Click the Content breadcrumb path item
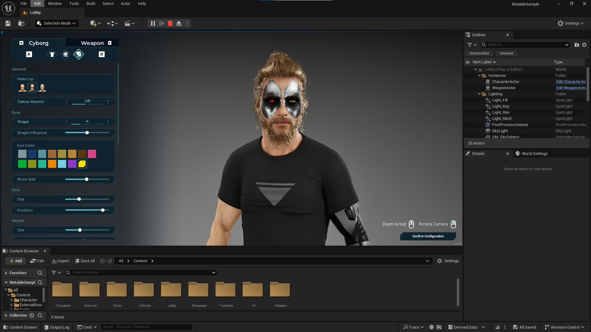The image size is (591, 332). pyautogui.click(x=140, y=261)
